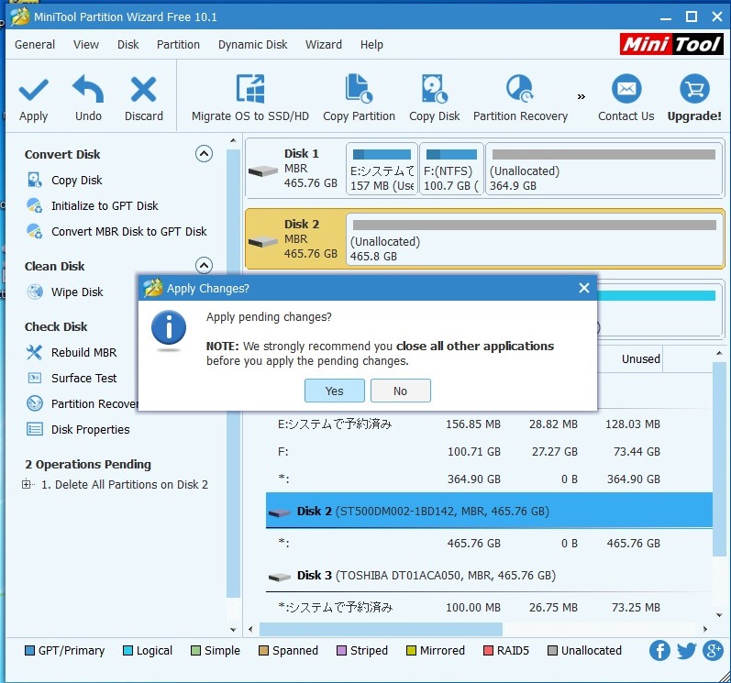This screenshot has height=683, width=731.
Task: Click the Logical legend swatch
Action: tap(127, 650)
